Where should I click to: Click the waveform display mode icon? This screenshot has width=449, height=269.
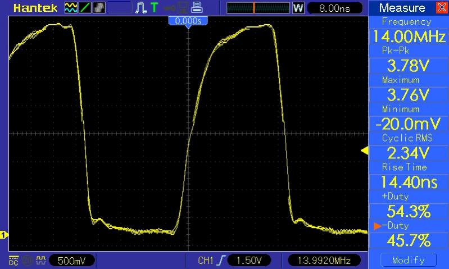tap(71, 8)
